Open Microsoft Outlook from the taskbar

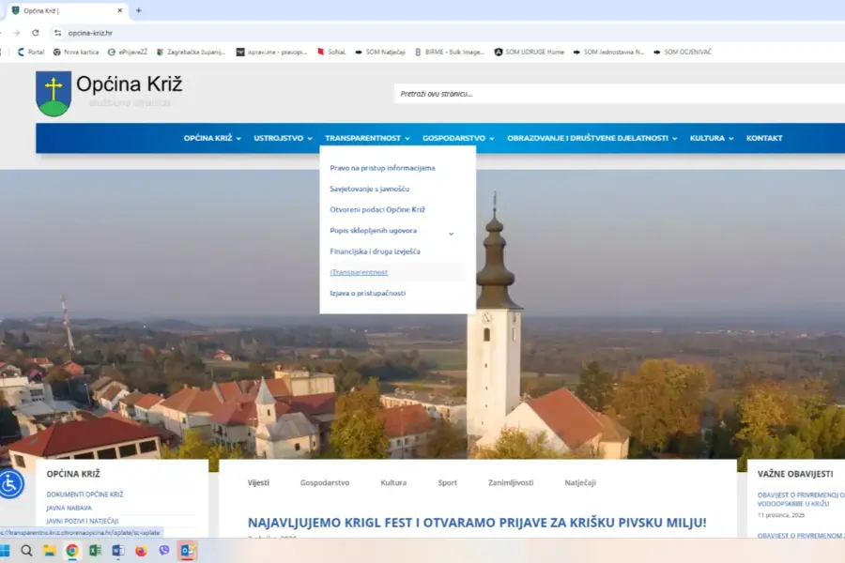(186, 550)
